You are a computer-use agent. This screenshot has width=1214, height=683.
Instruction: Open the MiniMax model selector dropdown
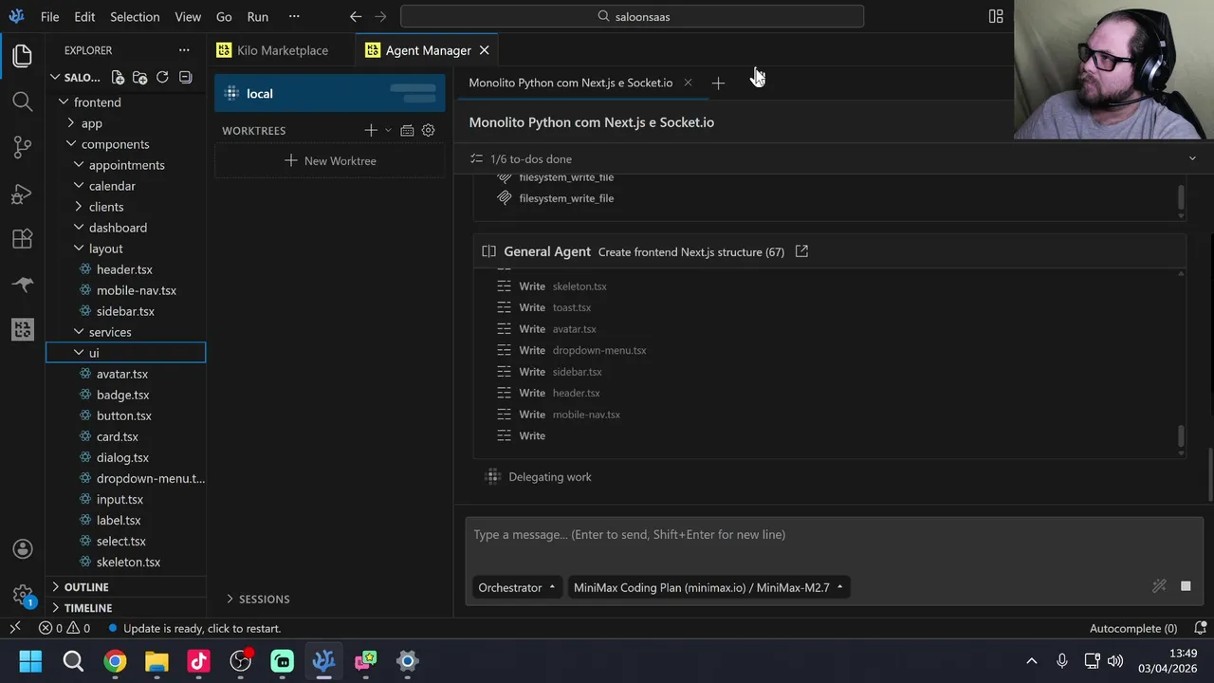[708, 587]
